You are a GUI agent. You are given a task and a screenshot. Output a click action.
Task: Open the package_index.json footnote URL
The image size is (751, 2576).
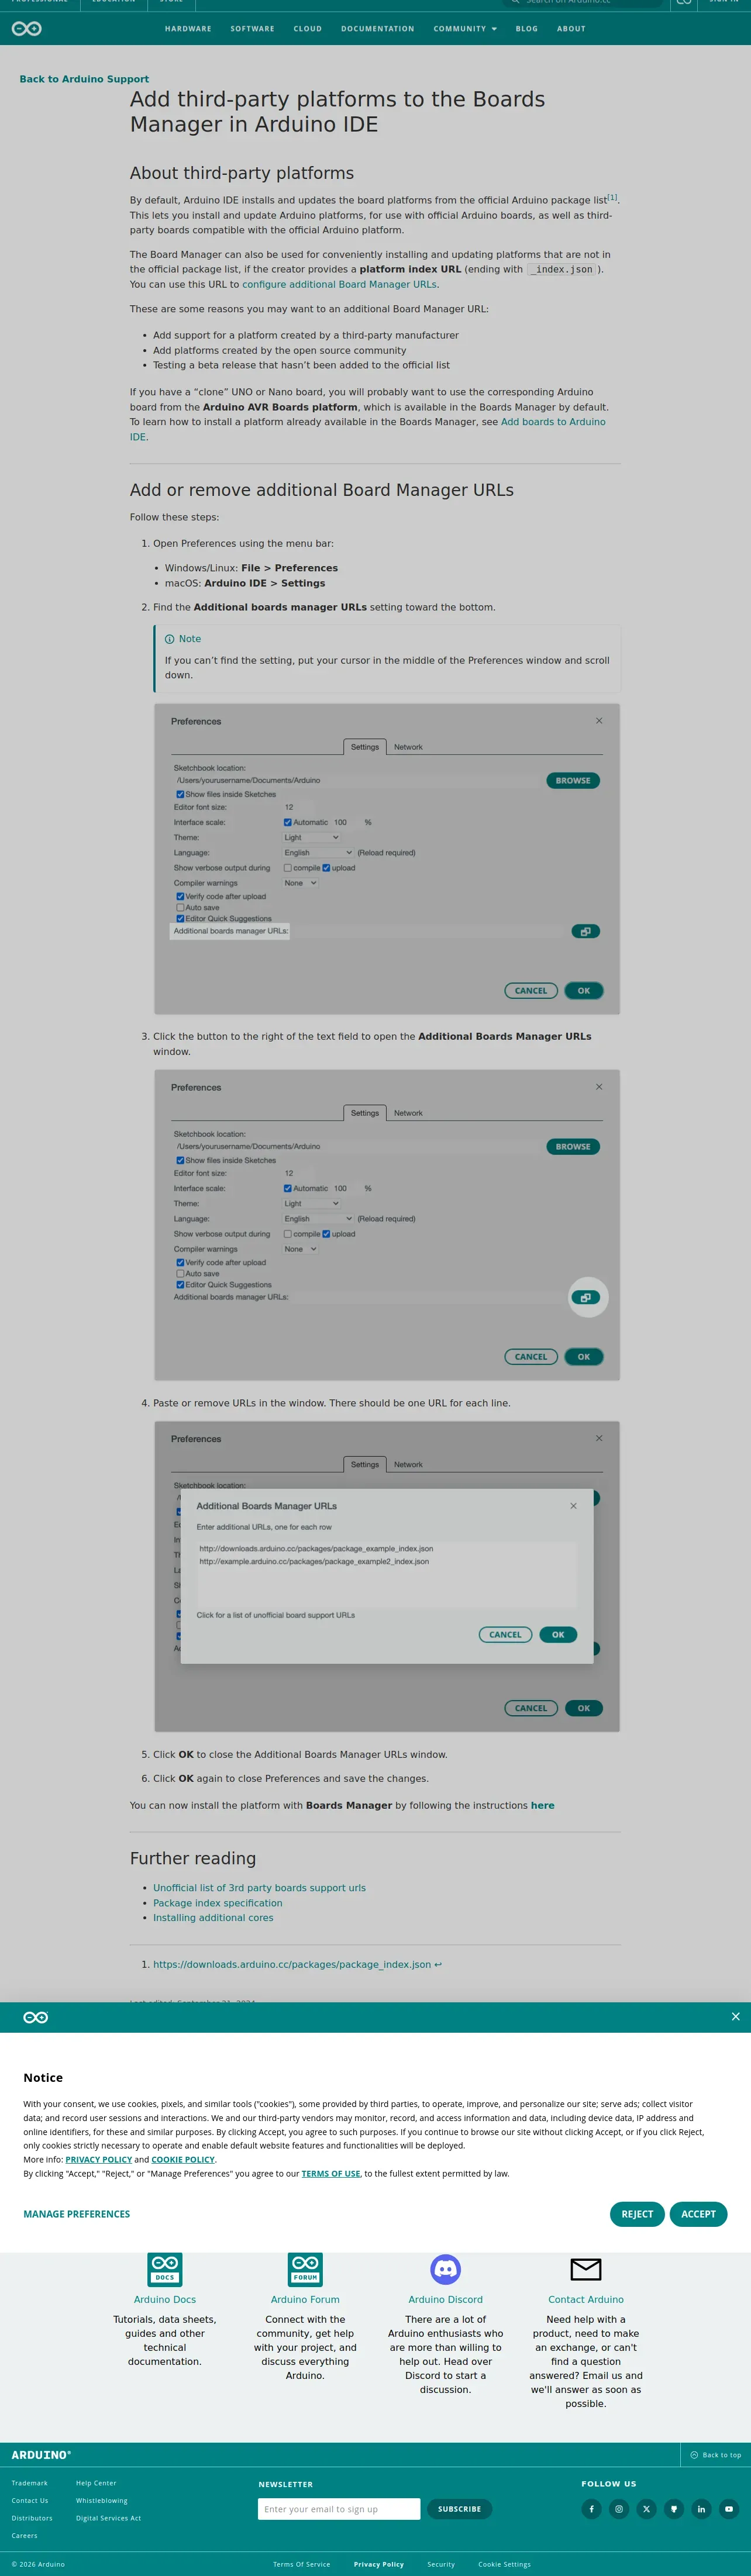click(x=292, y=1964)
